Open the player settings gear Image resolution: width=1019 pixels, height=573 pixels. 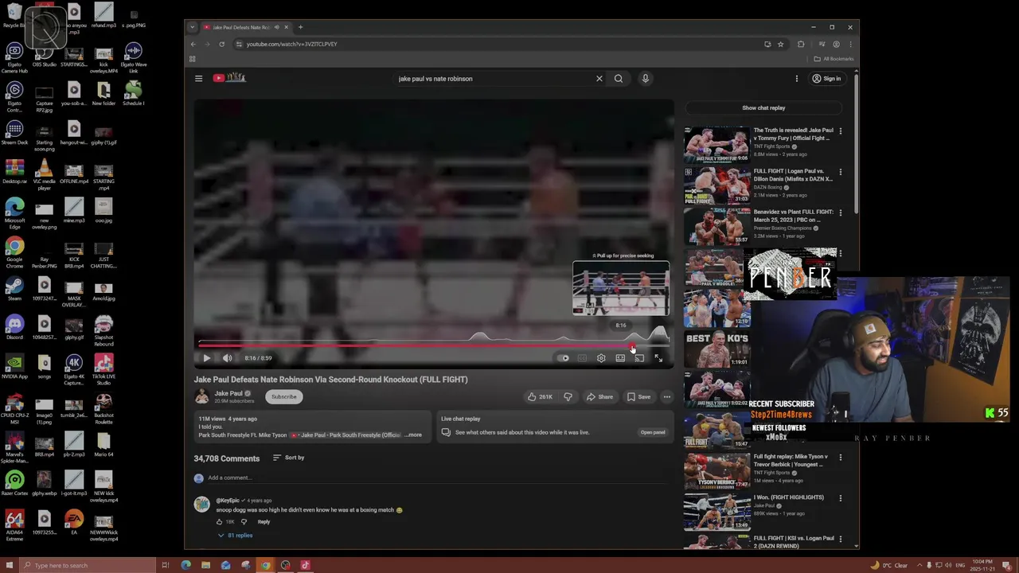point(601,358)
